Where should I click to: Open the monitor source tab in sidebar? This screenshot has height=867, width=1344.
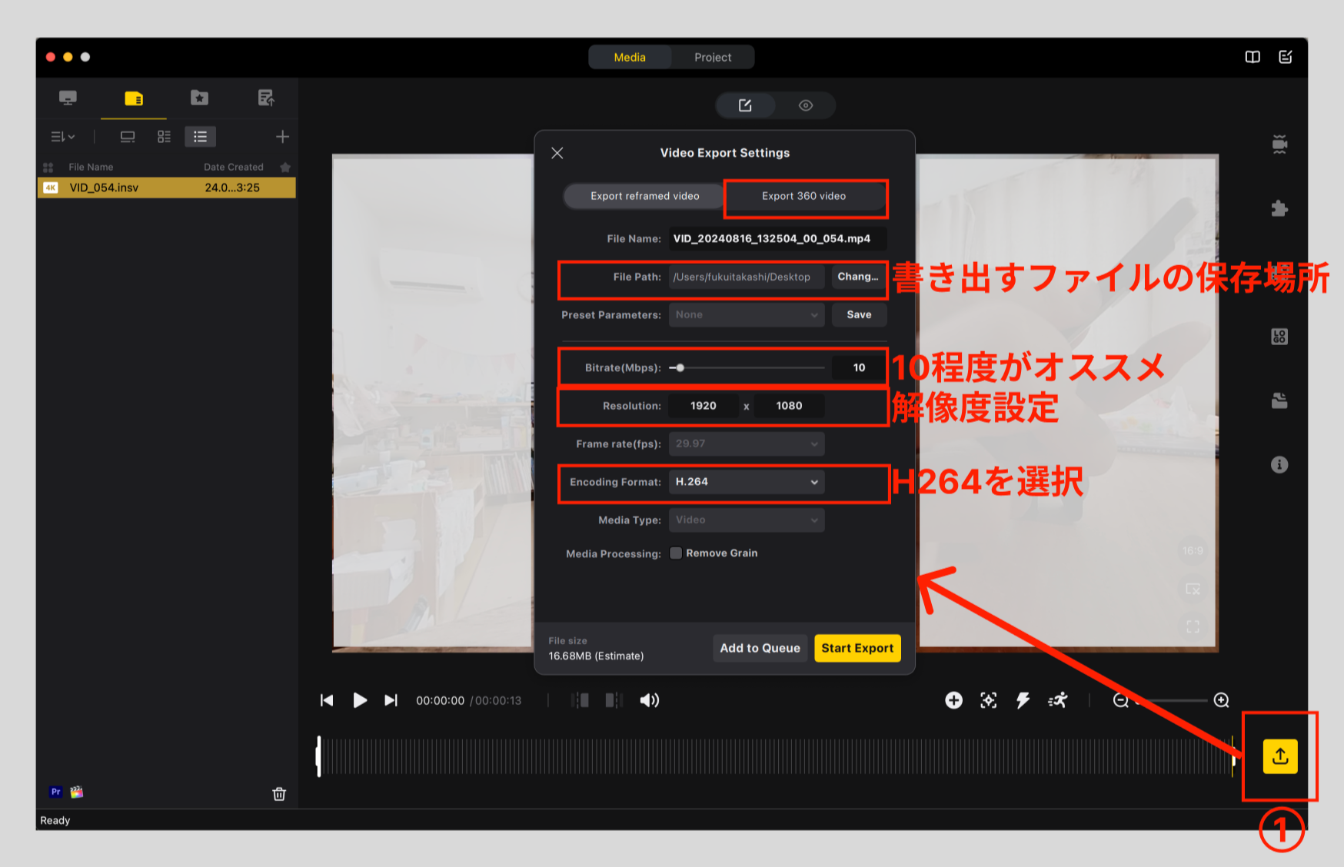pos(68,98)
